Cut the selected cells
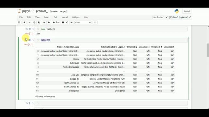209x117 pixels. click(x=30, y=22)
